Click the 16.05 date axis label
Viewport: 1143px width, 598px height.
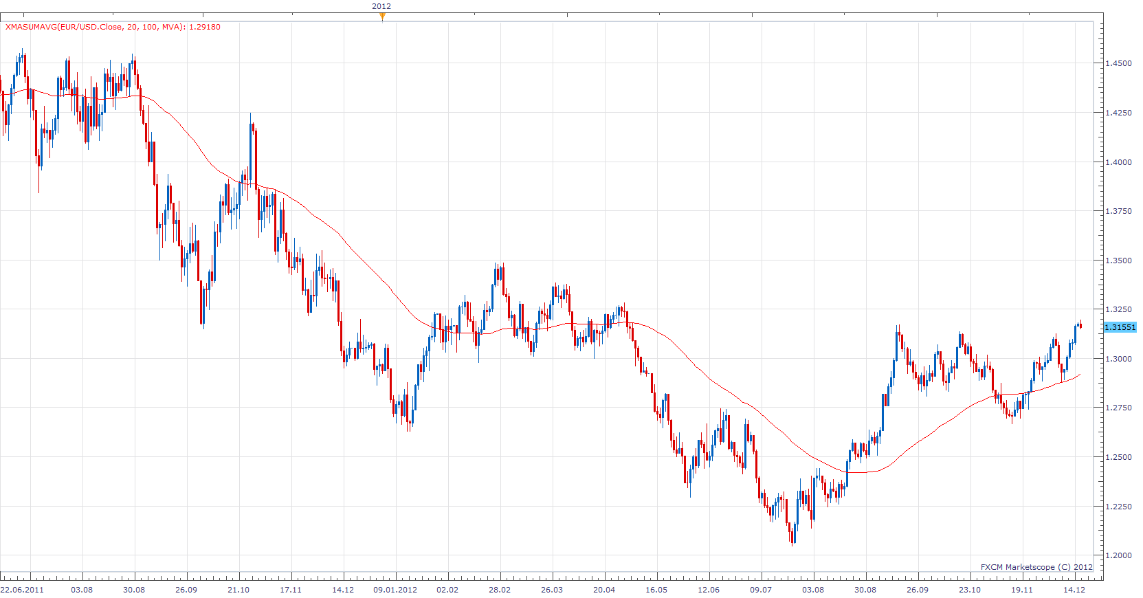[x=656, y=590]
